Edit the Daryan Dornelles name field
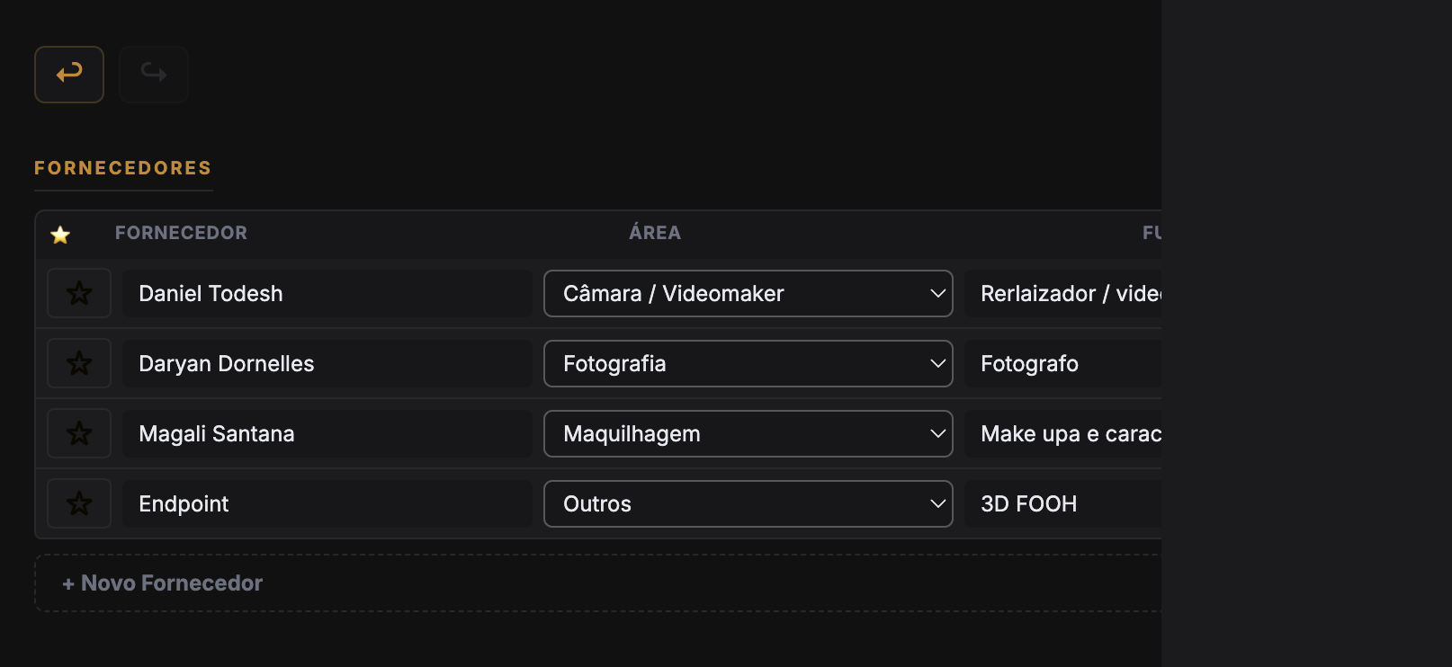The width and height of the screenshot is (1452, 667). 327,363
